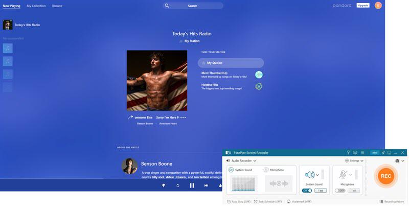Click the muted microphone icon
409x207 pixels.
(343, 174)
